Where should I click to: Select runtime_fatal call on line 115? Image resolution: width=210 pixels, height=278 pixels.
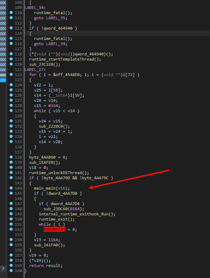(x=49, y=39)
